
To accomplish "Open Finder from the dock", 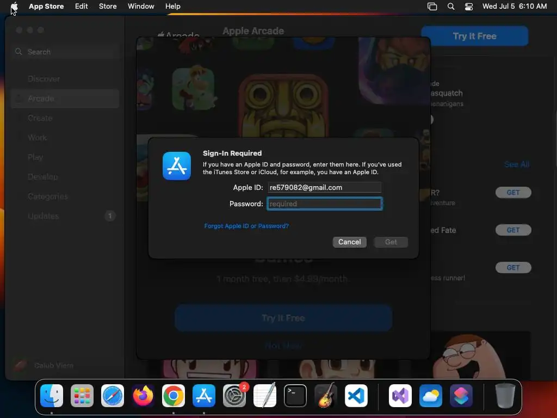I will (x=52, y=396).
